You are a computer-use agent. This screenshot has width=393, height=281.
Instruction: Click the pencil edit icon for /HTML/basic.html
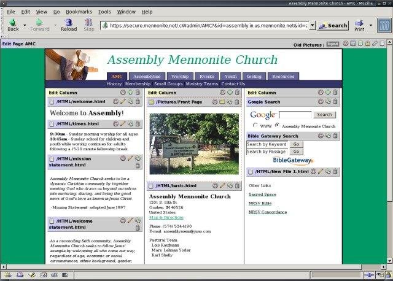(x=222, y=185)
